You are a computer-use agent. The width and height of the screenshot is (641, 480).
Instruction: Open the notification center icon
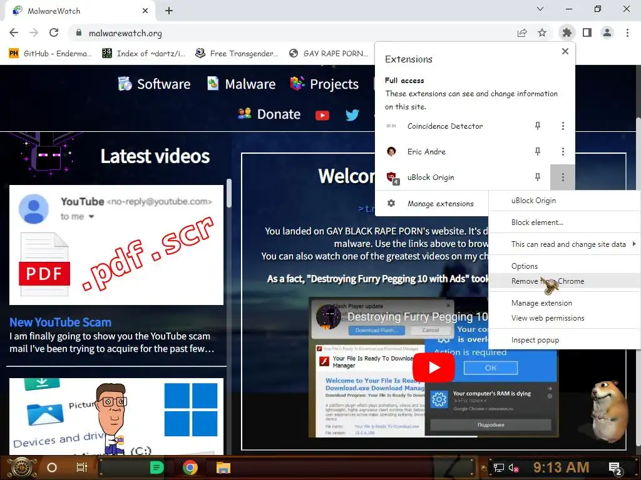click(615, 468)
